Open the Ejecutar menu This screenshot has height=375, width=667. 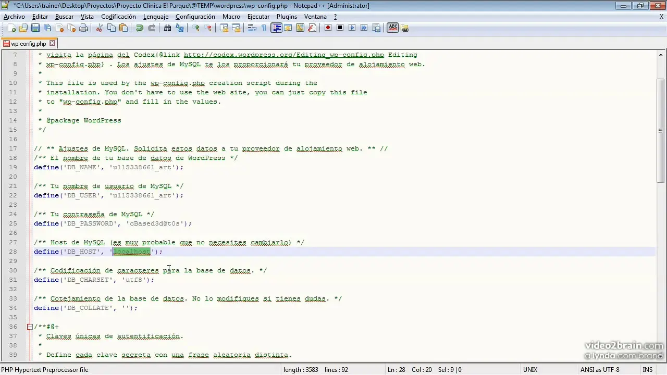258,17
